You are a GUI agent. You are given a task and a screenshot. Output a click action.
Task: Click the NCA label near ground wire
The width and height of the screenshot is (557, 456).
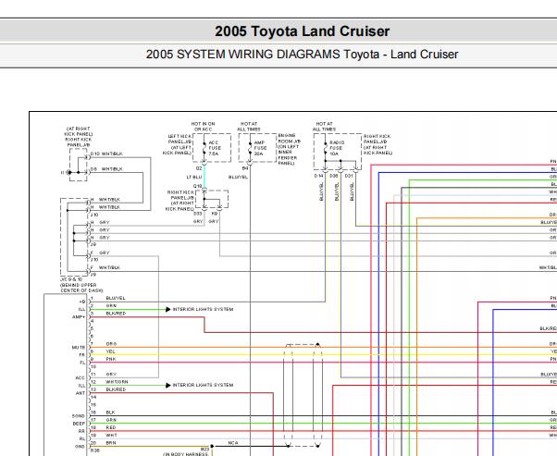pyautogui.click(x=233, y=443)
